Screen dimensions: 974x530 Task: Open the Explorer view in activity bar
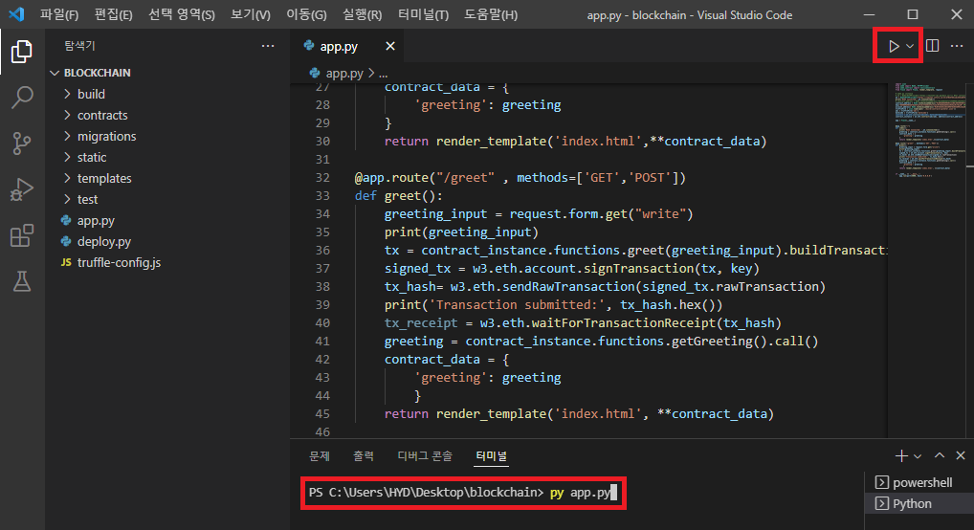click(22, 52)
